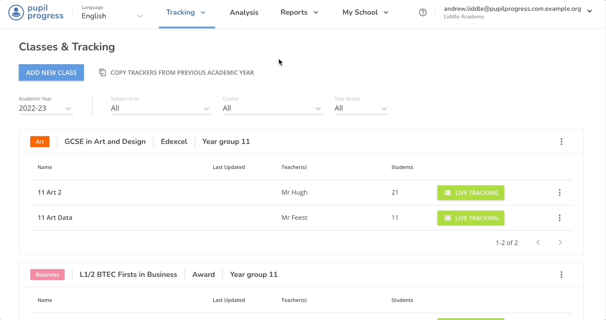The width and height of the screenshot is (606, 320).
Task: Open the Reports menu
Action: pos(299,12)
